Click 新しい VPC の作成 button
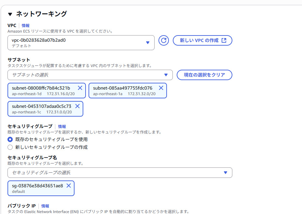 [202, 40]
